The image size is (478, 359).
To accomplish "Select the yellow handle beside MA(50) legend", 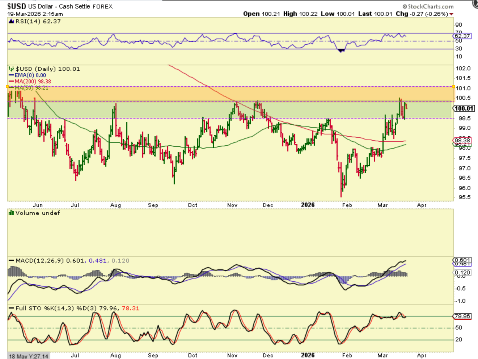I will 7,86.
